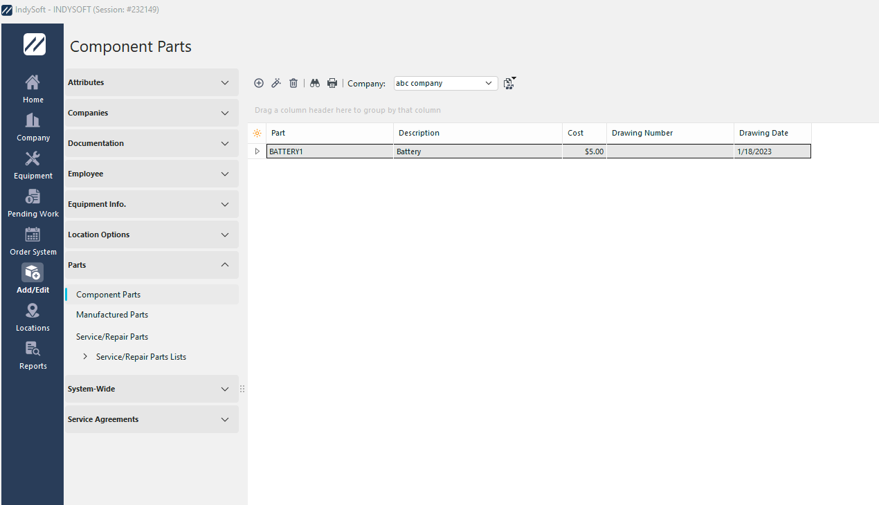The width and height of the screenshot is (879, 505).
Task: Sort by the Drawing Date column header
Action: click(772, 133)
